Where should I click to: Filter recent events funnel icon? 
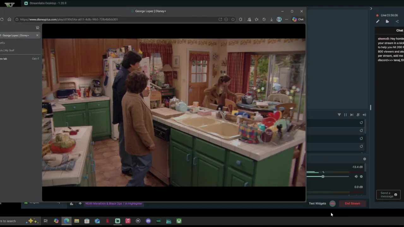click(339, 115)
